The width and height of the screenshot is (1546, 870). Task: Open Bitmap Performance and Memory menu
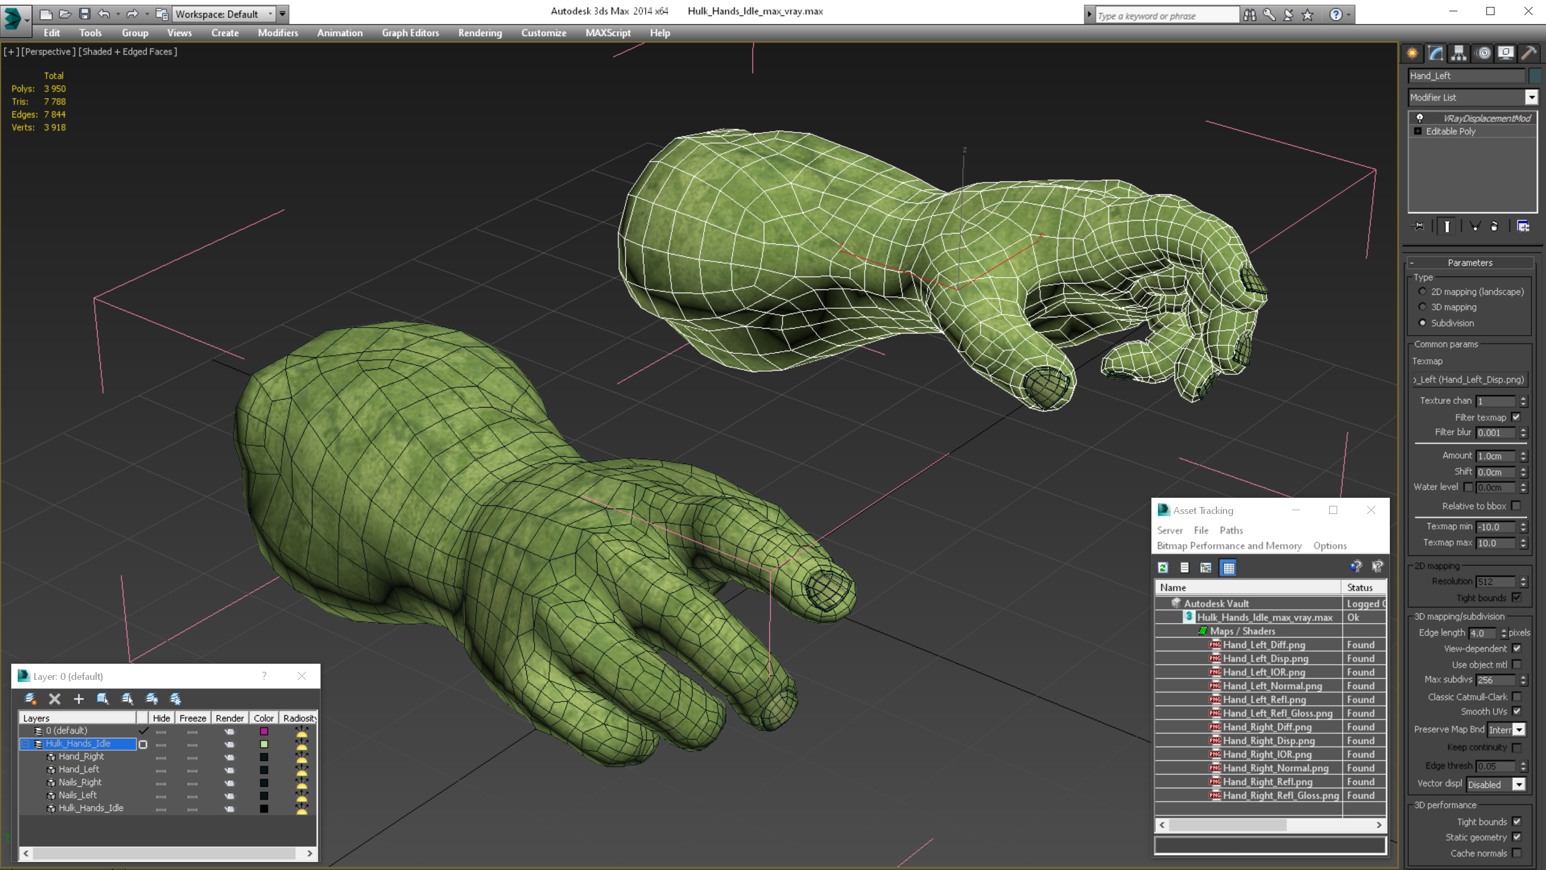click(1229, 546)
